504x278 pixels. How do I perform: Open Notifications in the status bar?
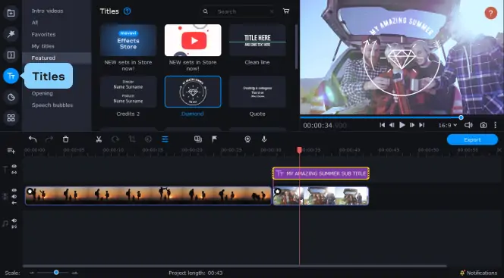(x=479, y=273)
